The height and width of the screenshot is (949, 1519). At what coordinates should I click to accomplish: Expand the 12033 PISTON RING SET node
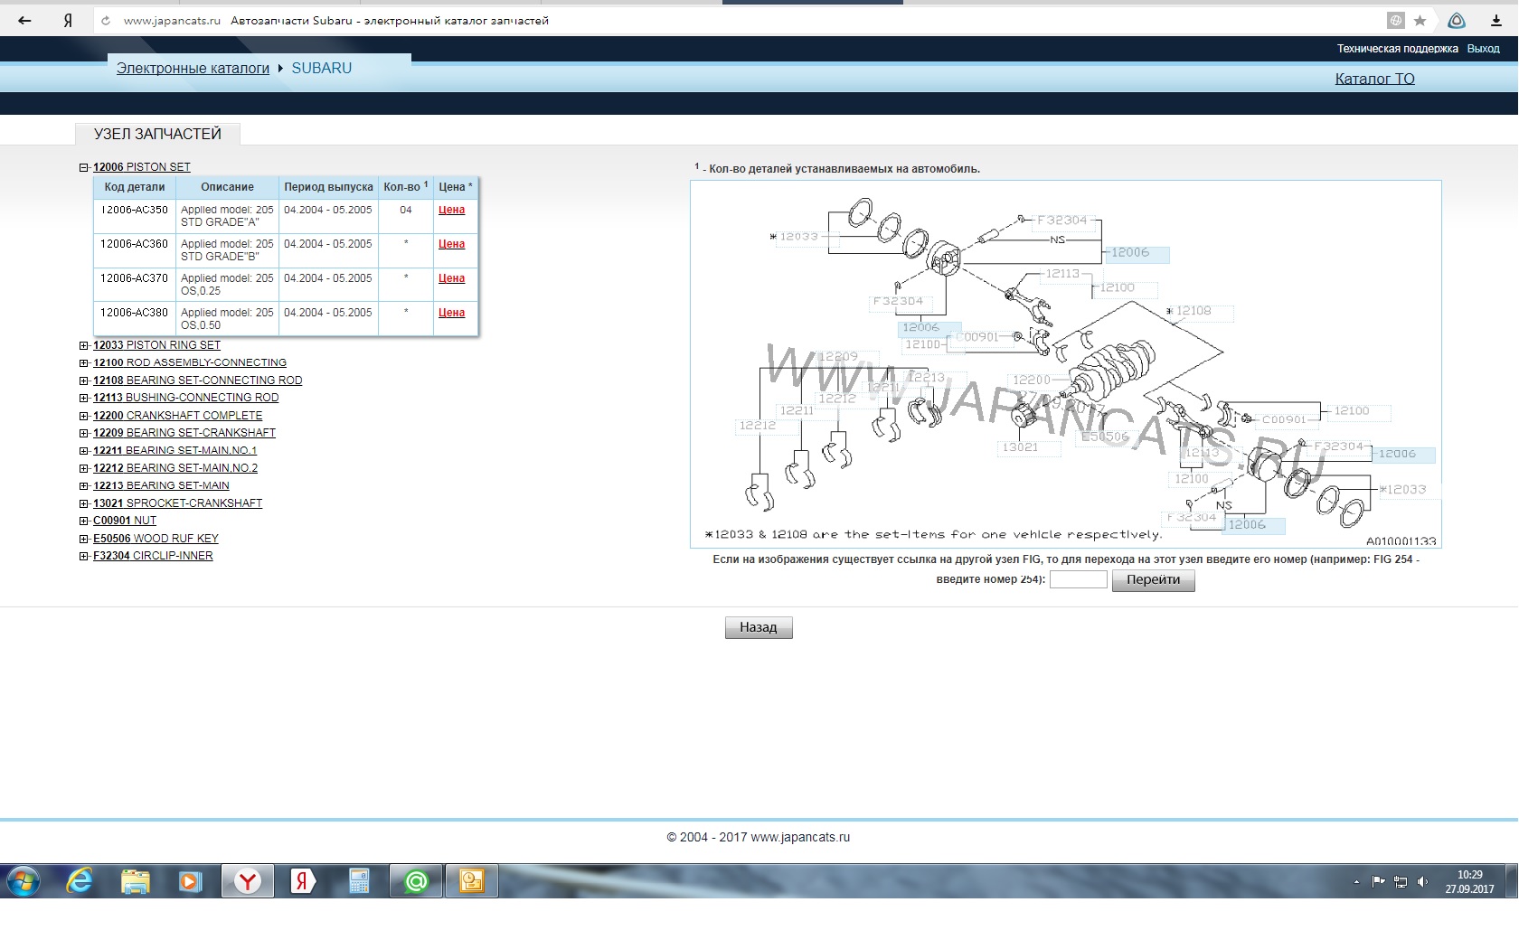point(83,345)
